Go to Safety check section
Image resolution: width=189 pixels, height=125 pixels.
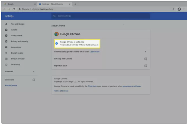pos(16,36)
